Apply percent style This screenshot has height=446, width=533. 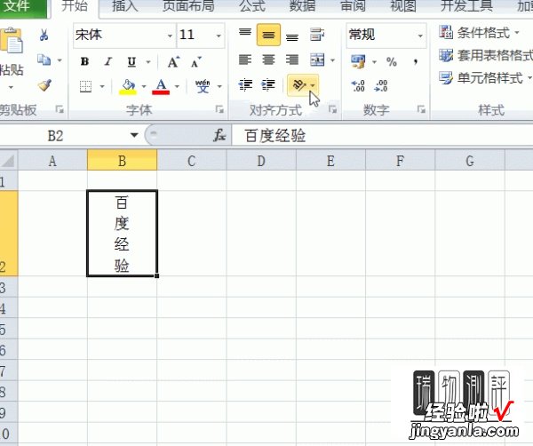[x=392, y=61]
